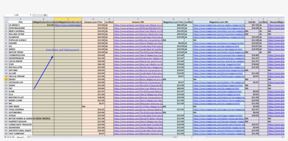This screenshot has width=288, height=141.
Task: Click the horizontal scrollbar left arrow
Action: click(176, 137)
